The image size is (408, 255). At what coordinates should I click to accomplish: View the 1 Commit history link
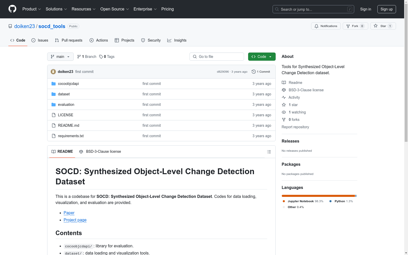pos(261,72)
